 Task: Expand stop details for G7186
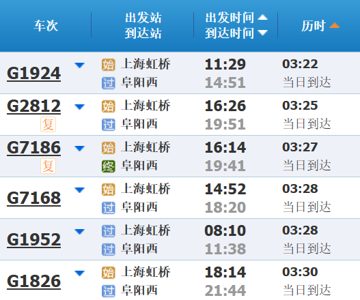[80, 149]
